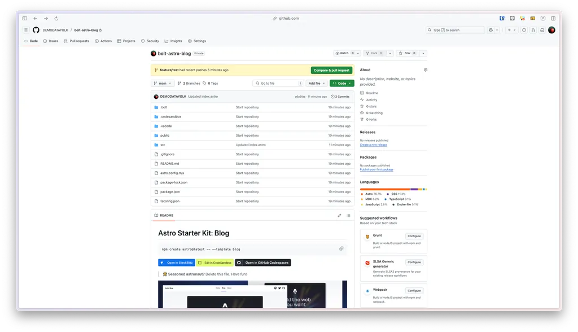Click the Webpack workflow logo icon
The height and width of the screenshot is (332, 578).
coord(367,291)
